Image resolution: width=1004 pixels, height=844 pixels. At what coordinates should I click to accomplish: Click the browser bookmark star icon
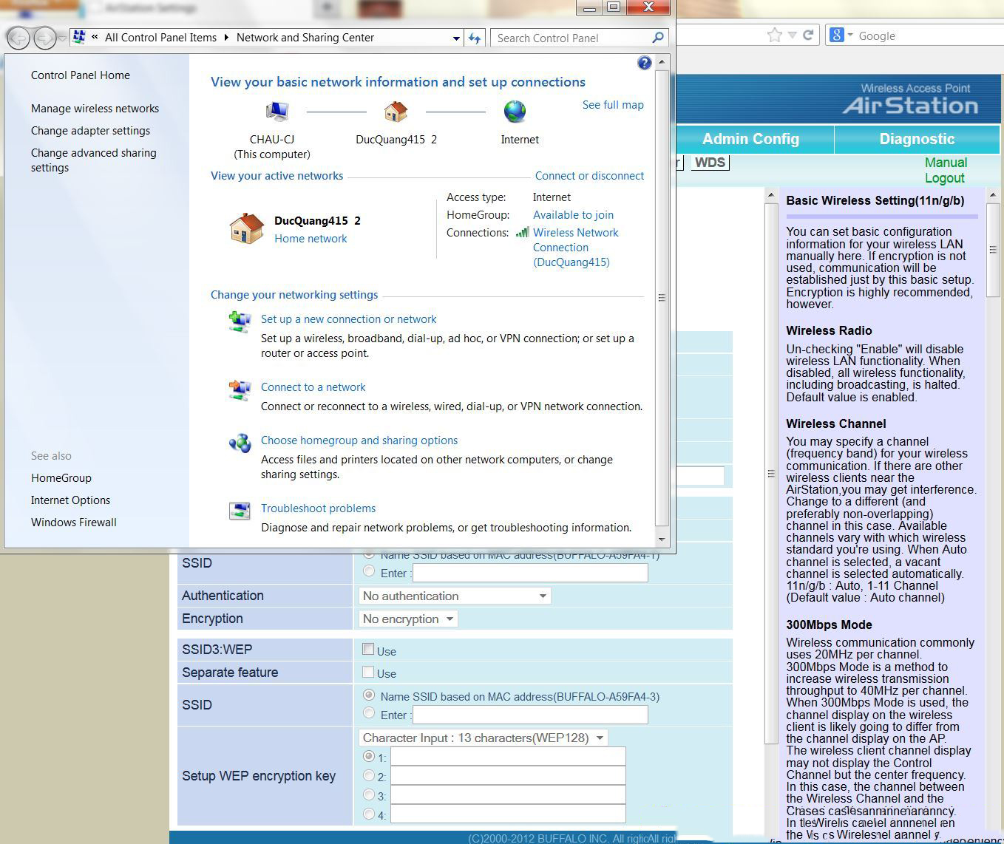(774, 35)
